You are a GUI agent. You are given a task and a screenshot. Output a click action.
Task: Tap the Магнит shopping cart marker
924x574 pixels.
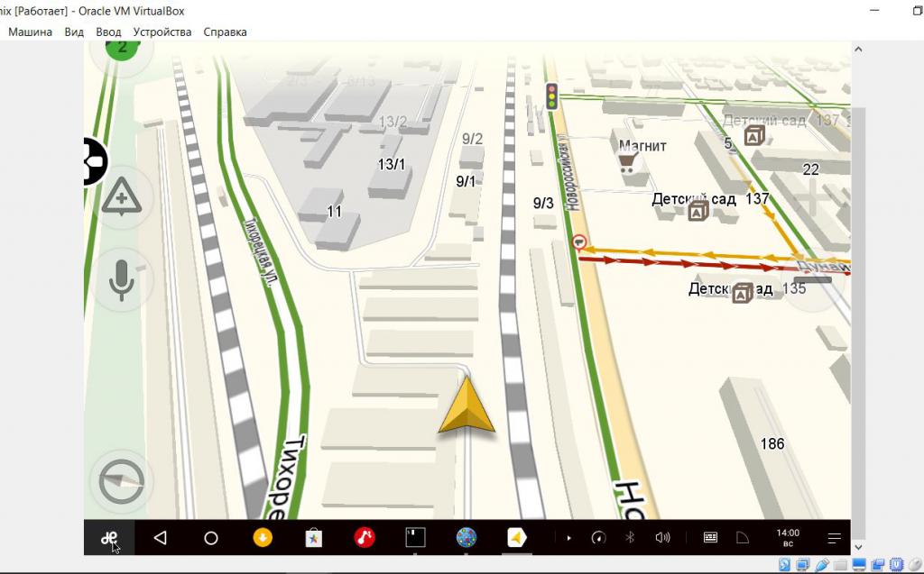click(x=625, y=162)
